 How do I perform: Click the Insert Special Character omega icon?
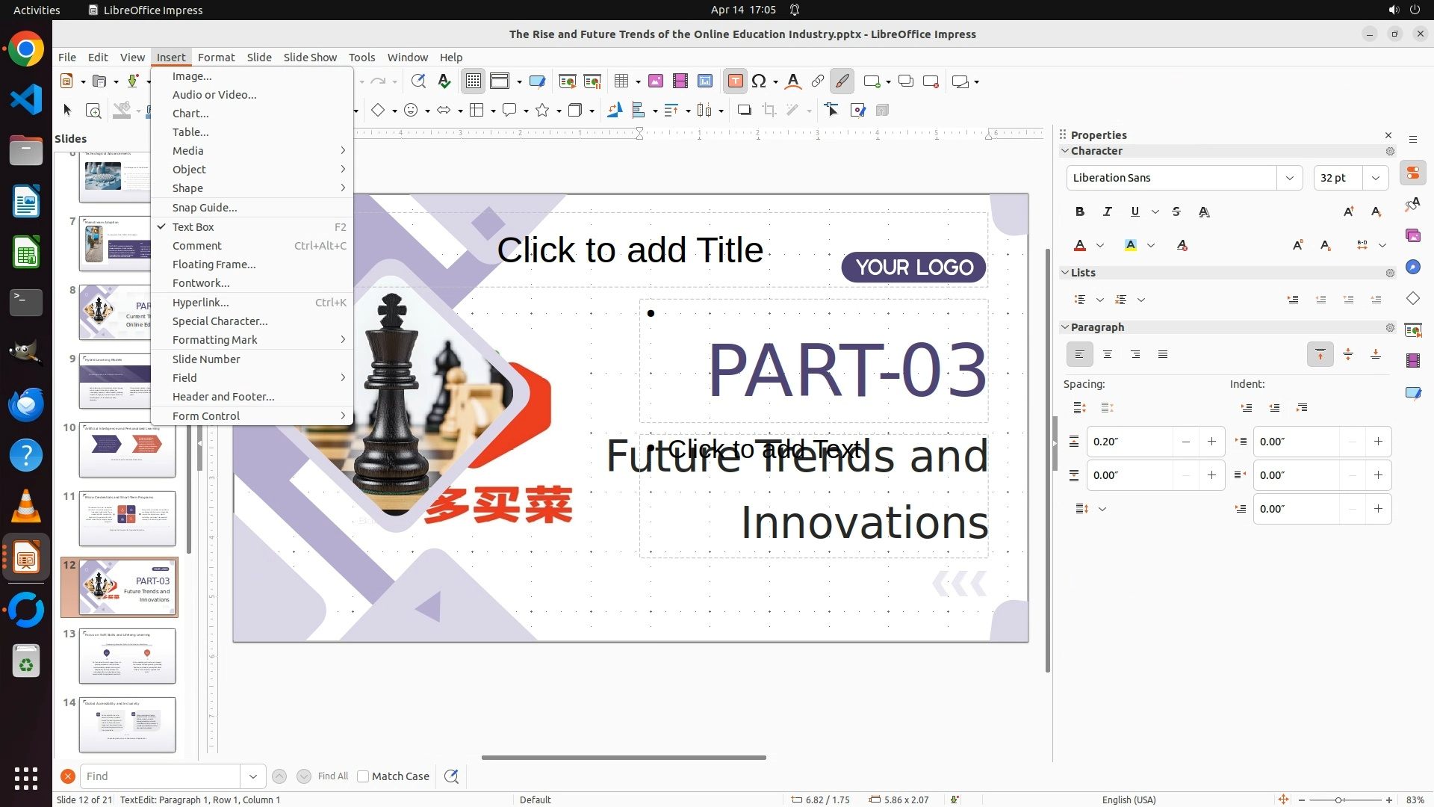tap(759, 81)
